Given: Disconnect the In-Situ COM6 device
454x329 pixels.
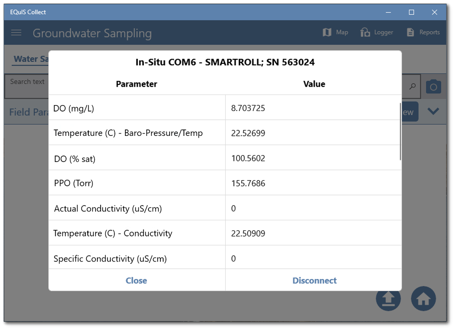Looking at the screenshot, I should point(314,280).
